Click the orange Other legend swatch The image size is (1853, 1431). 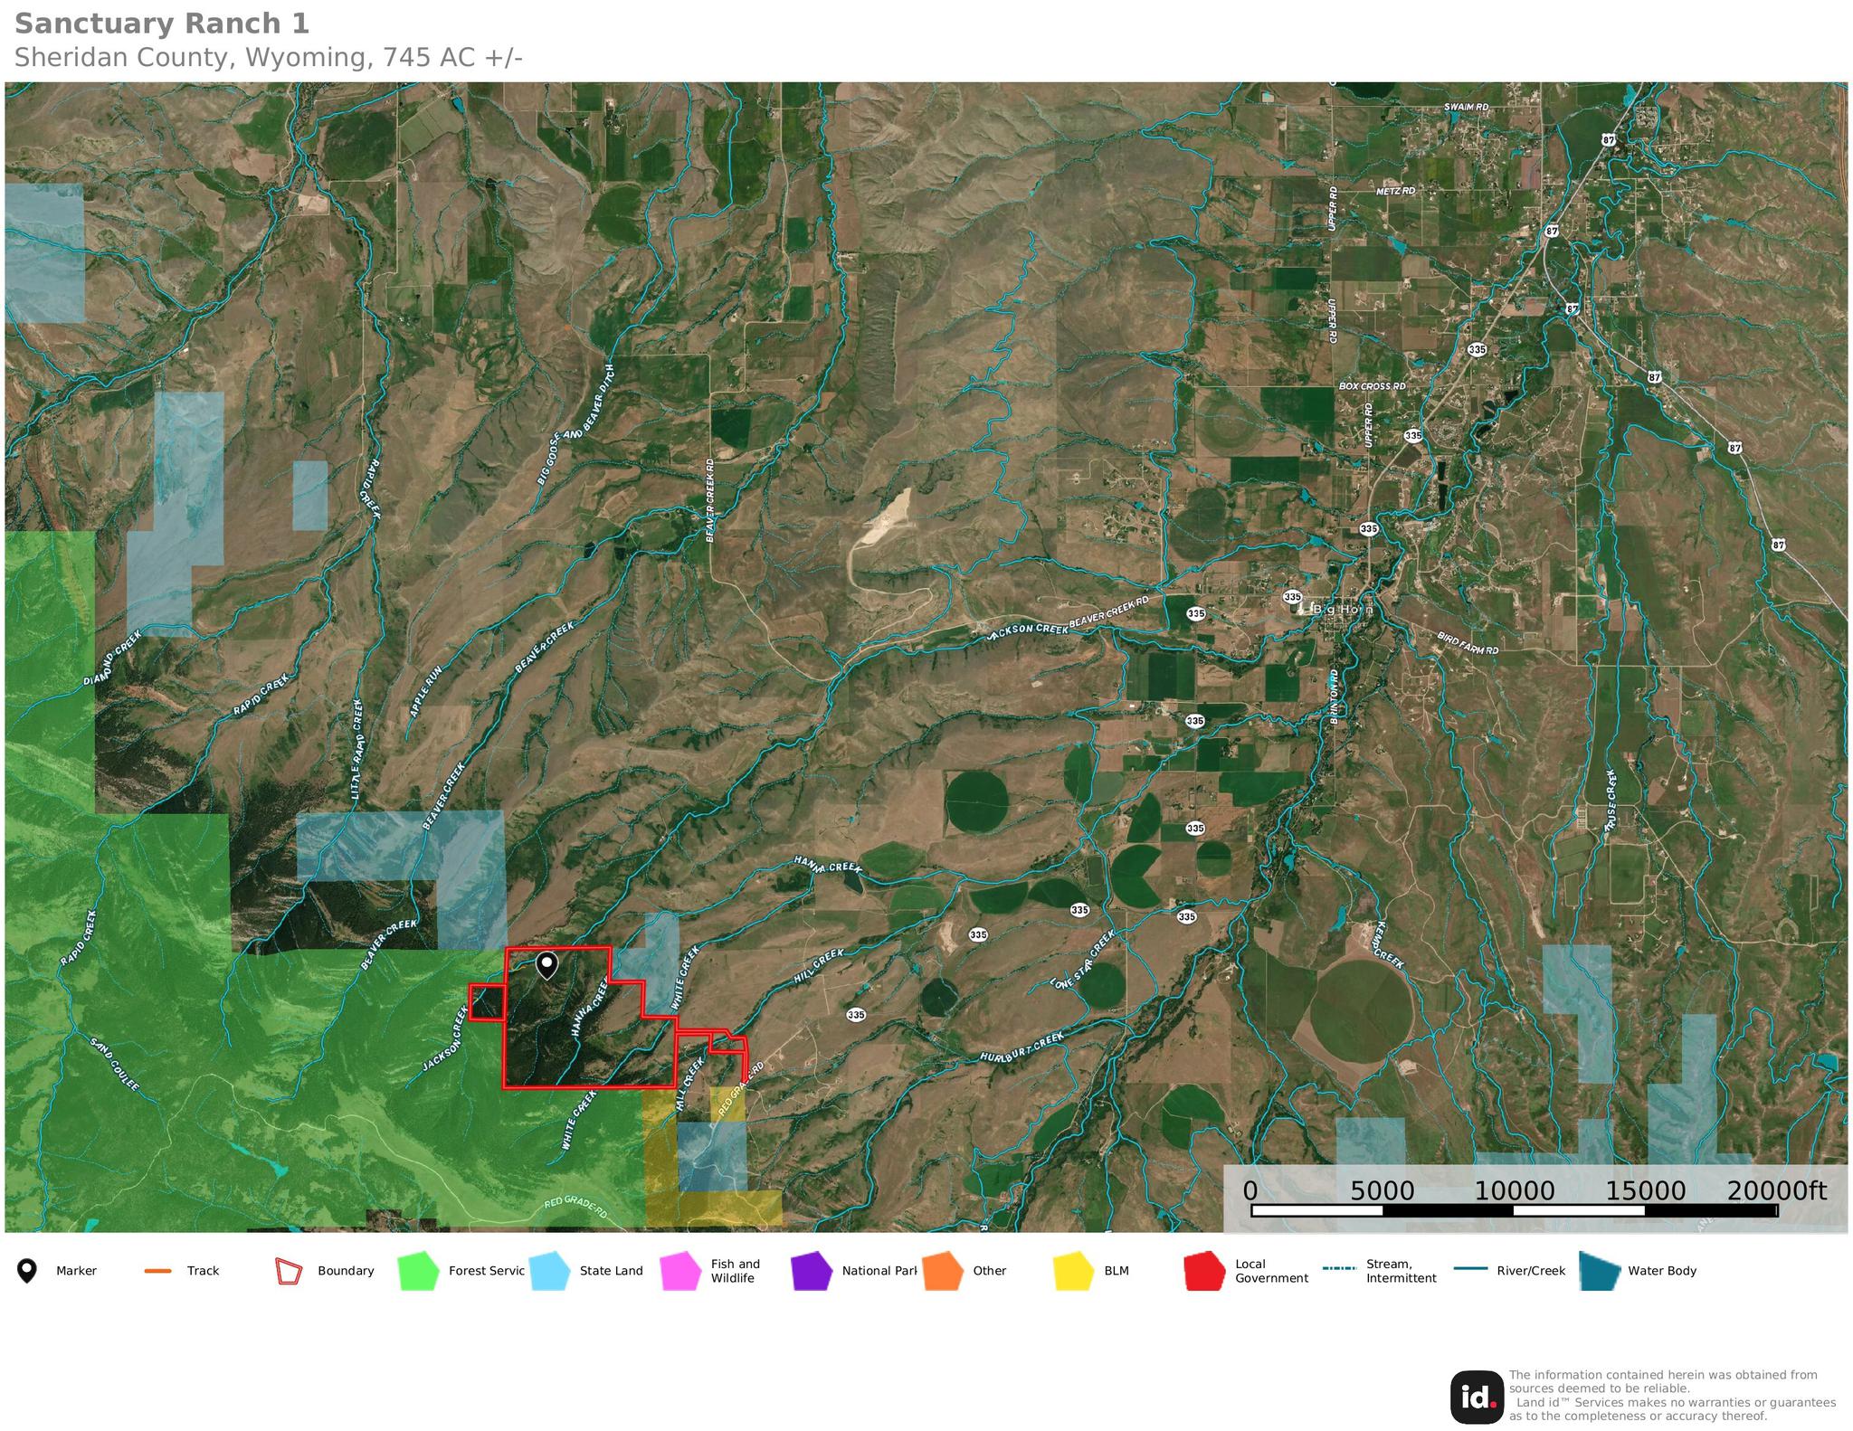click(942, 1271)
